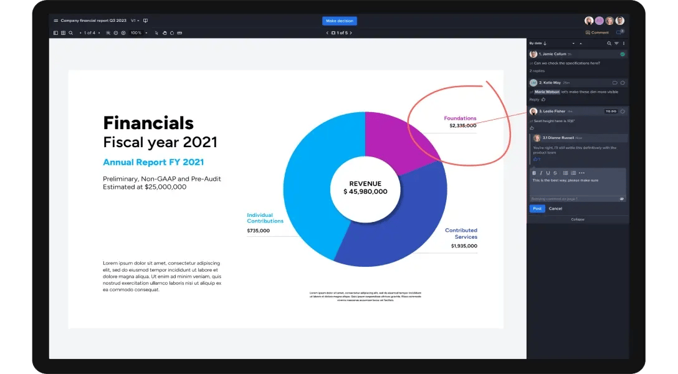The image size is (678, 374).
Task: Select the hand pan tool
Action: [165, 33]
